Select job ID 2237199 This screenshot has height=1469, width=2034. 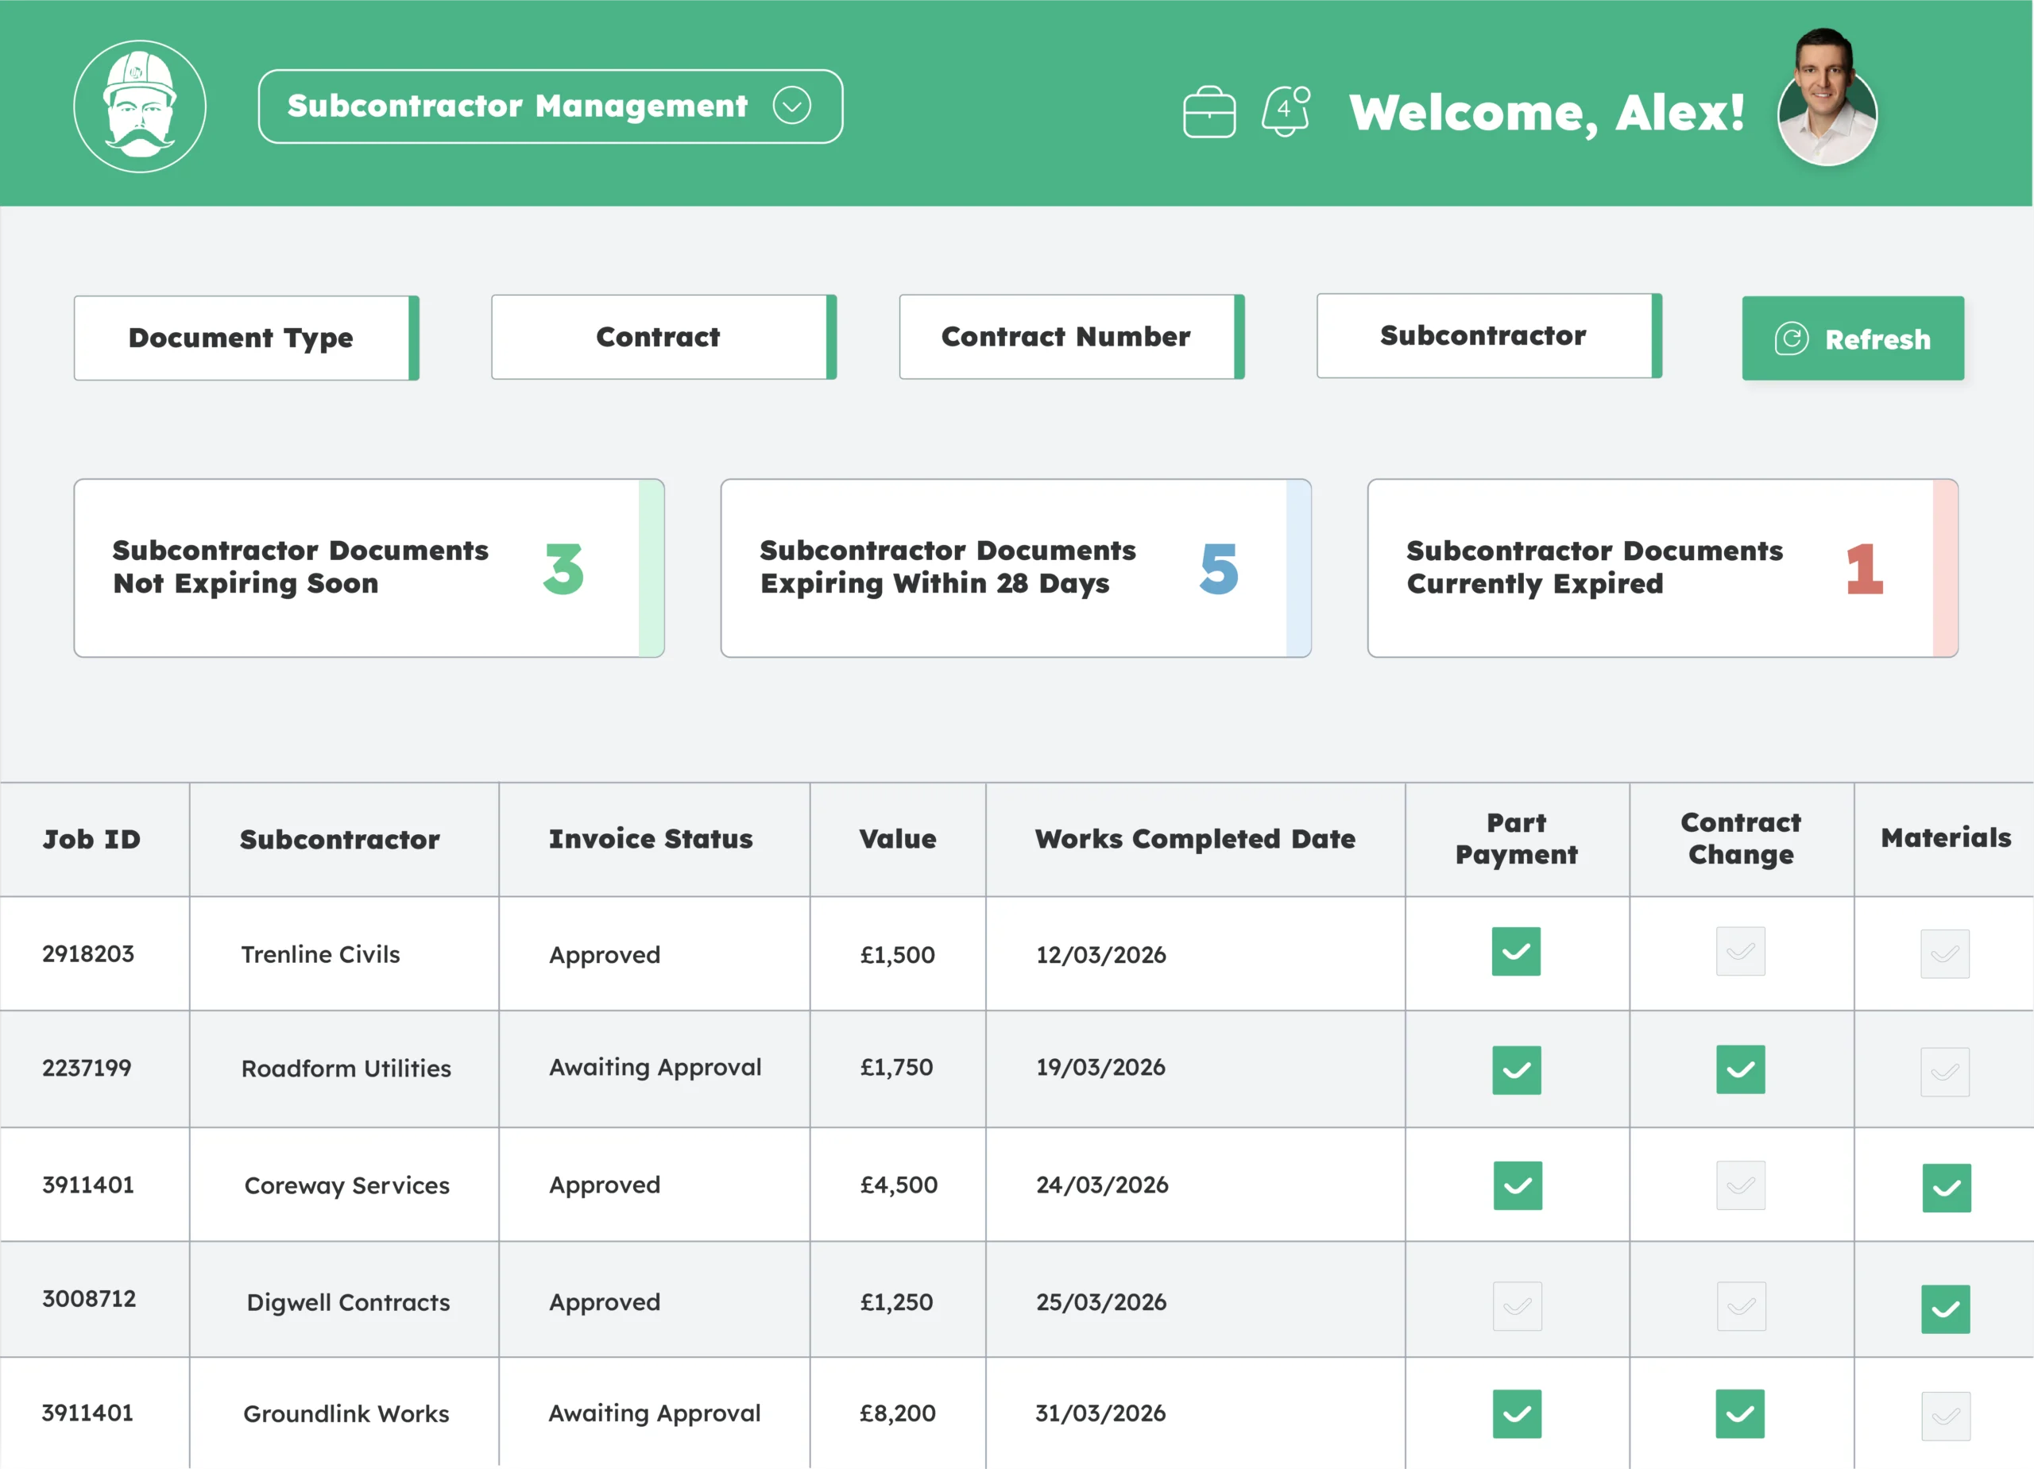pos(87,1068)
